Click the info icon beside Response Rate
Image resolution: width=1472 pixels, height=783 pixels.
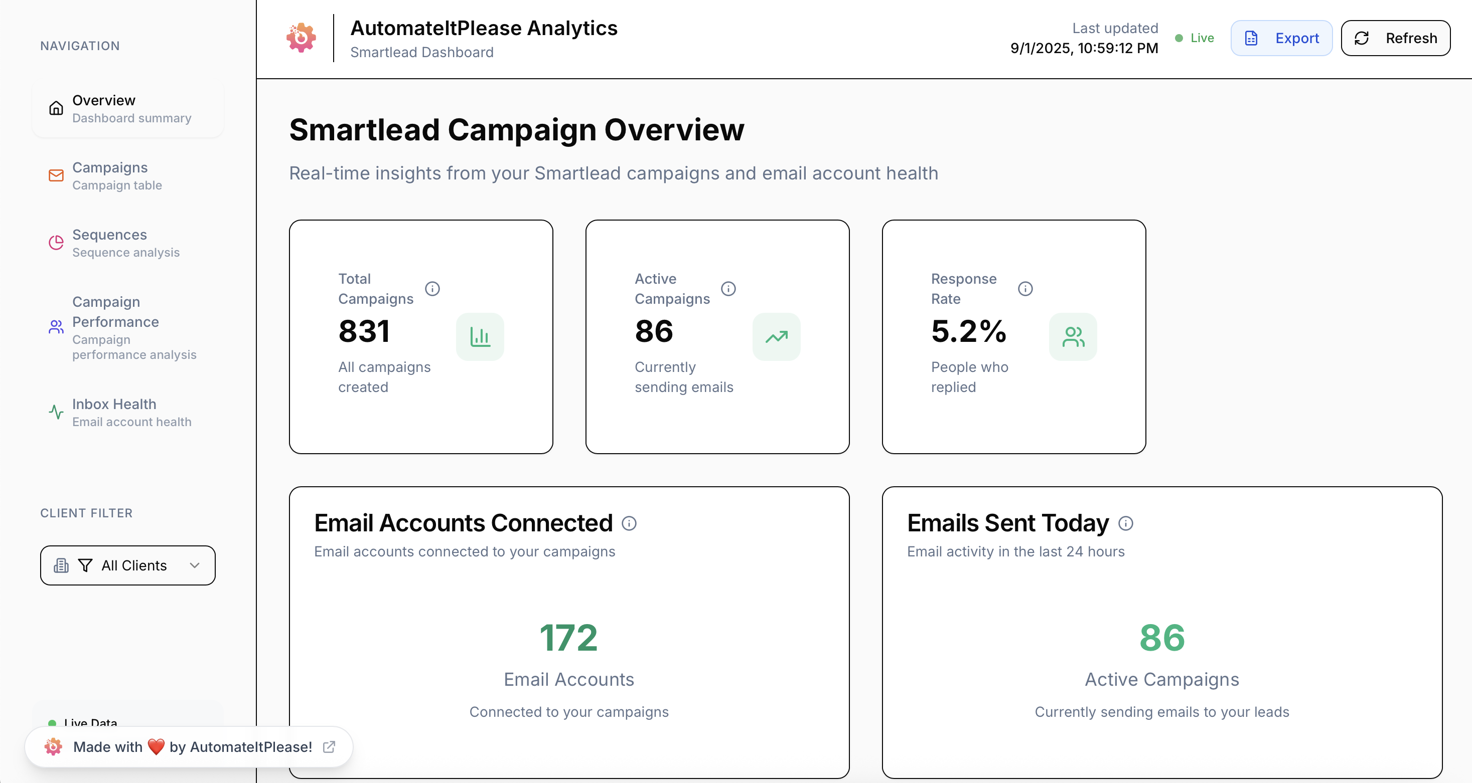pos(1025,288)
